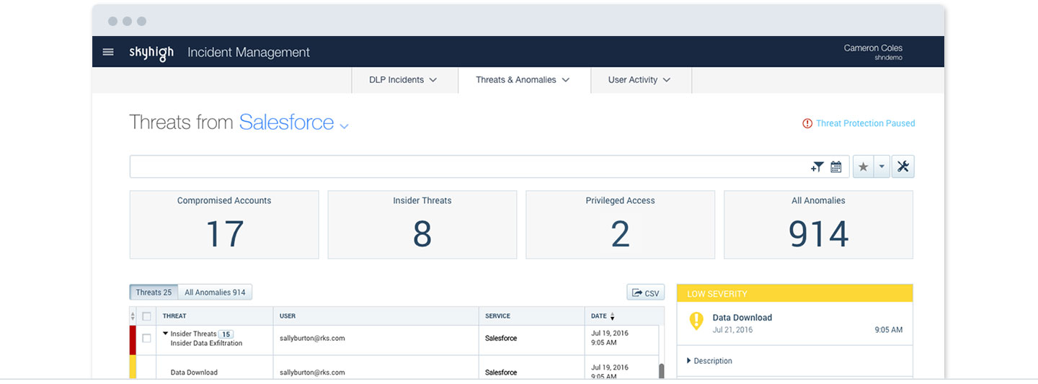Sort by Date column arrow

pyautogui.click(x=613, y=316)
